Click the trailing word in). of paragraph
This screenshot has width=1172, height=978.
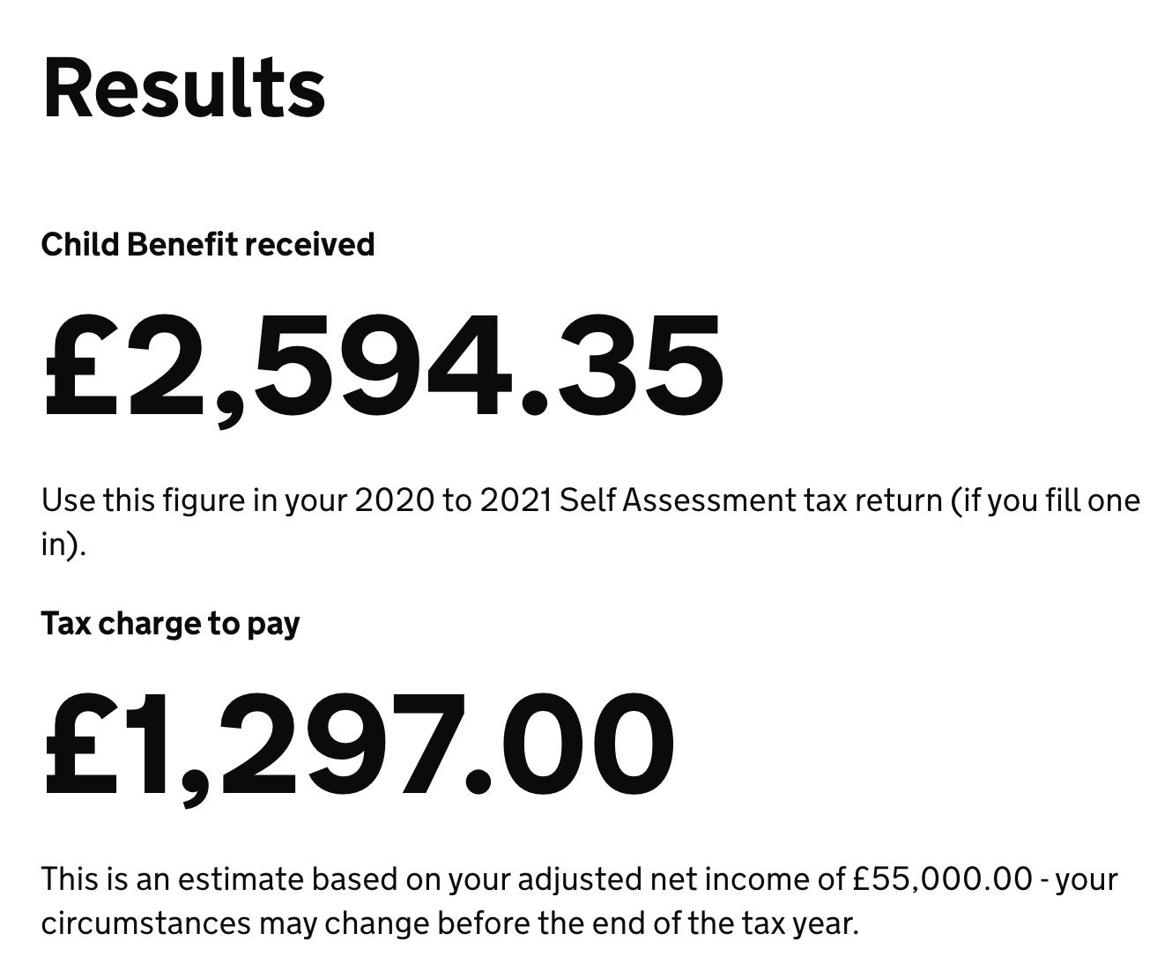[64, 545]
